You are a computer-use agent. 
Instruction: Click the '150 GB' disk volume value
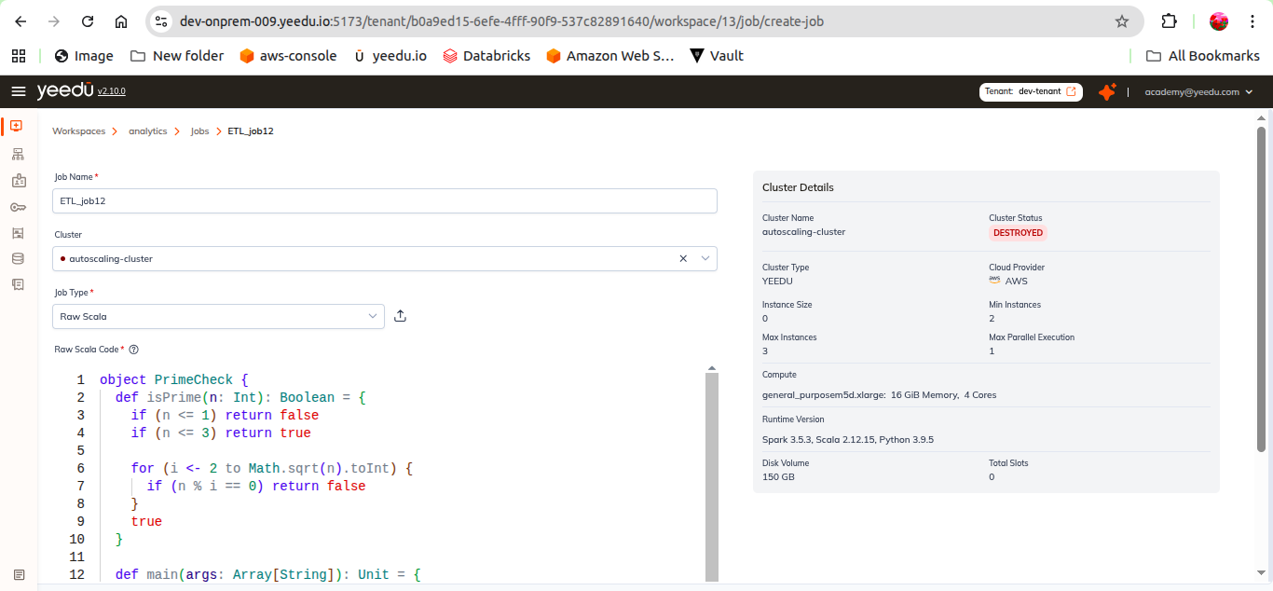tap(778, 476)
